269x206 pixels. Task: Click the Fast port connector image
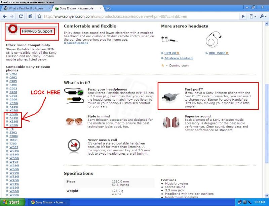pos(171,97)
